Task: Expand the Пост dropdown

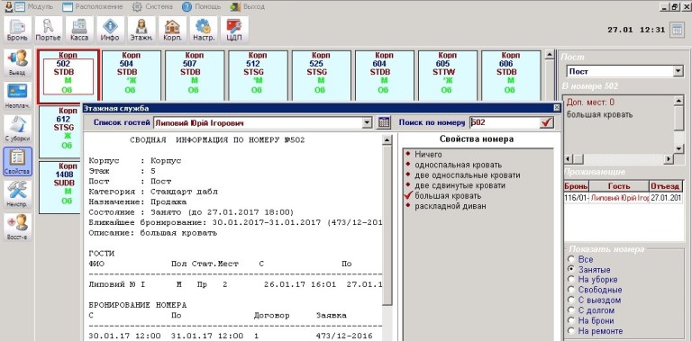Action: coord(678,71)
